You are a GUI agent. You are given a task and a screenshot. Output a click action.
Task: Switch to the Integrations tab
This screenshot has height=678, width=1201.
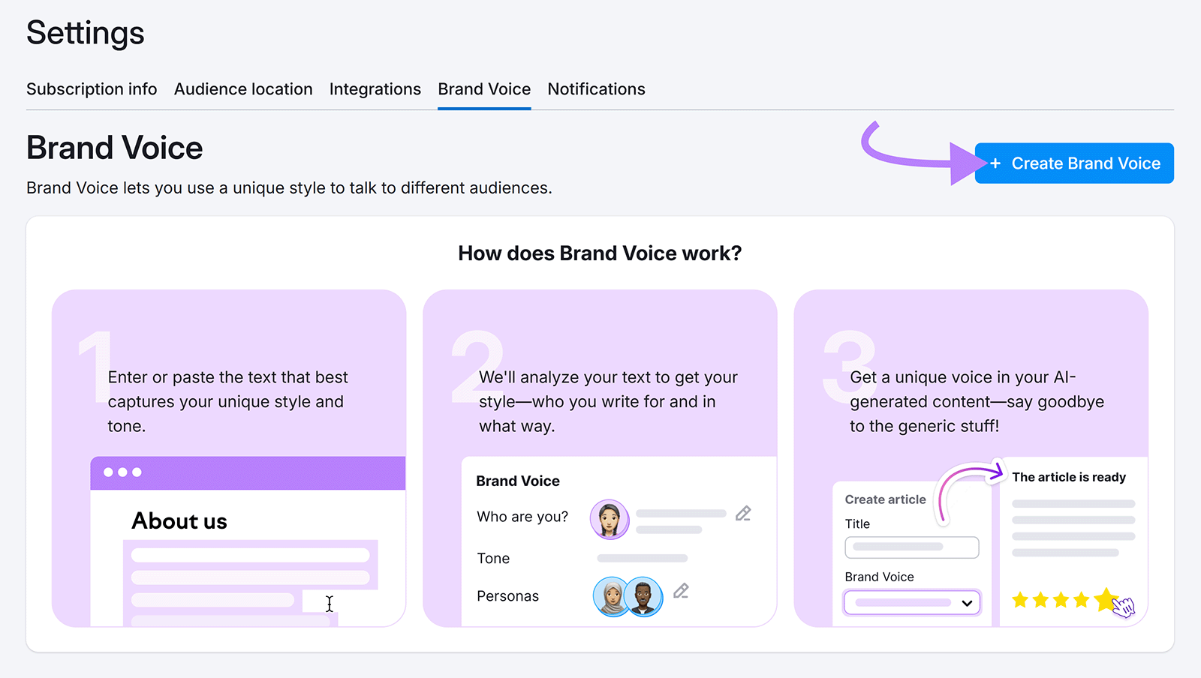pyautogui.click(x=375, y=88)
